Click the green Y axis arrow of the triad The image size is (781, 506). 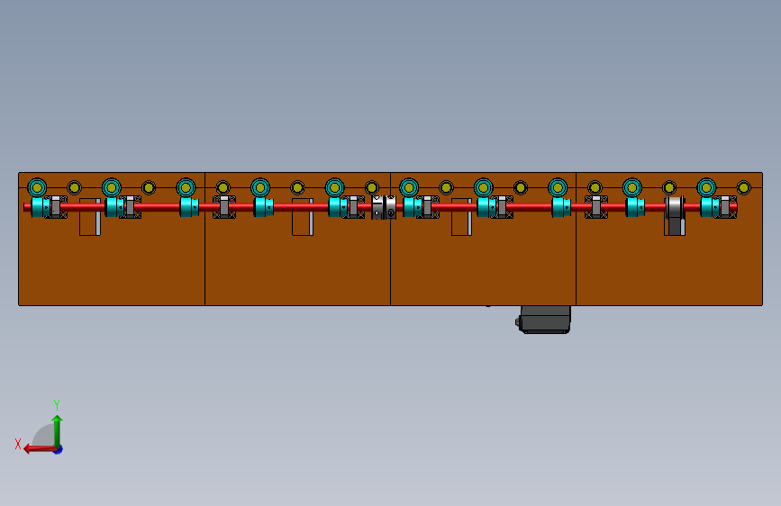58,431
